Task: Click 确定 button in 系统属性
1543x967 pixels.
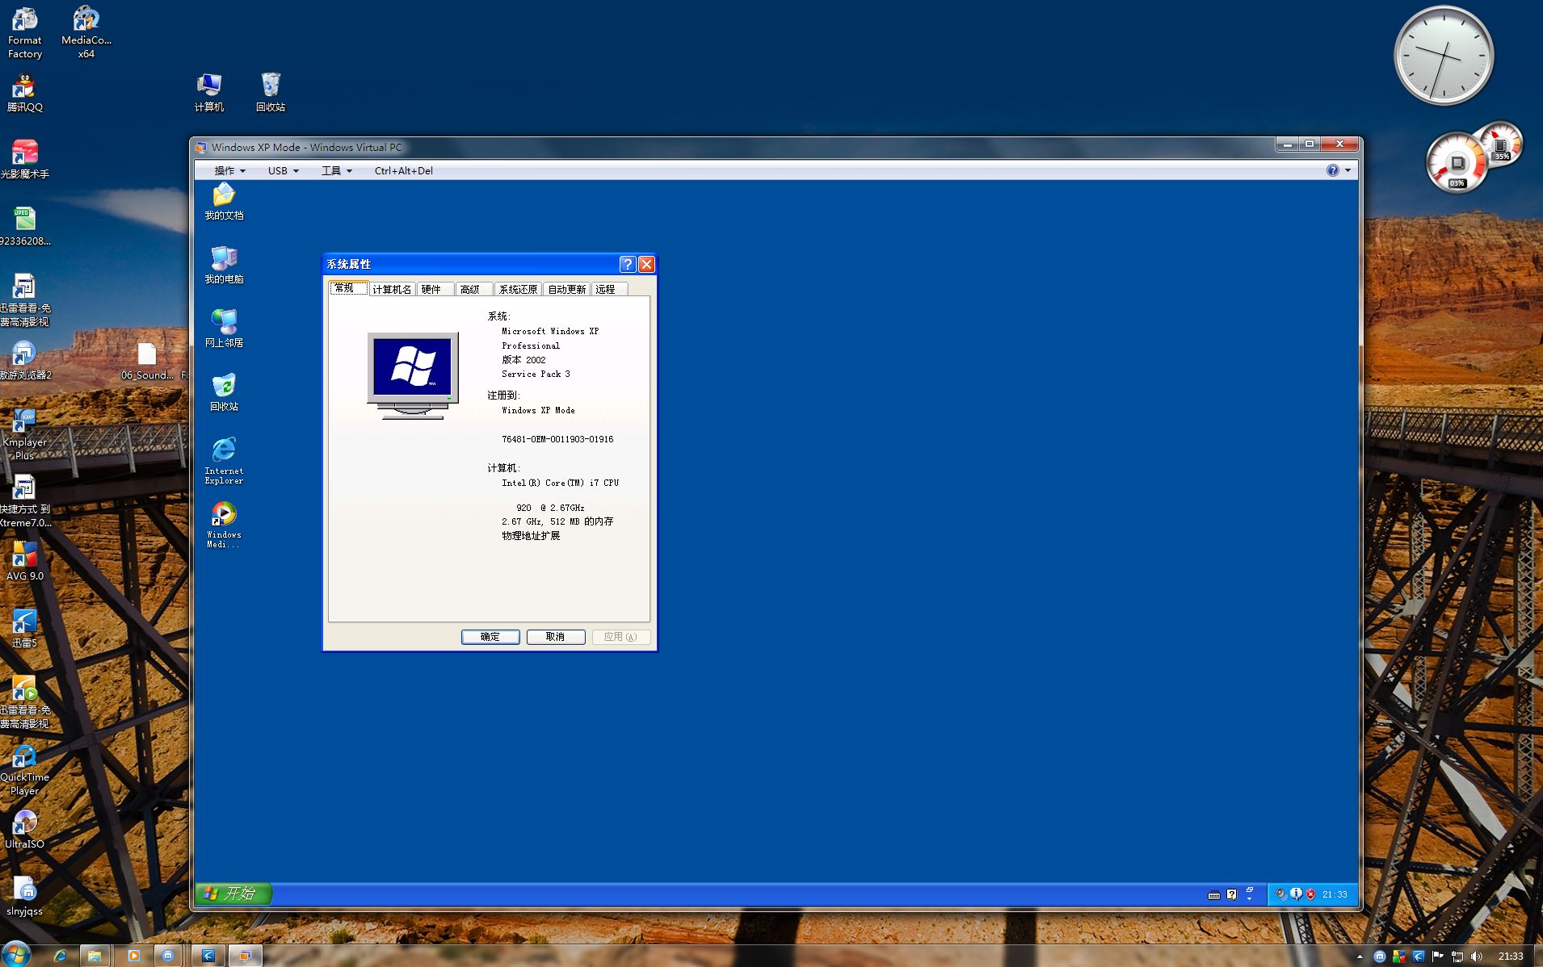Action: (x=490, y=637)
